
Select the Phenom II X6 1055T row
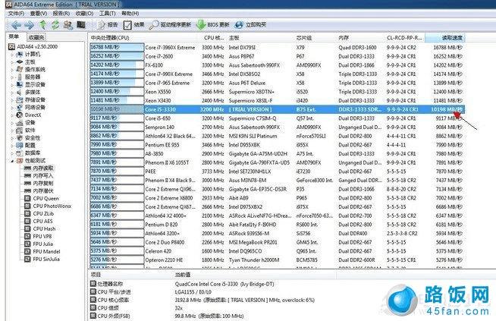(277, 162)
